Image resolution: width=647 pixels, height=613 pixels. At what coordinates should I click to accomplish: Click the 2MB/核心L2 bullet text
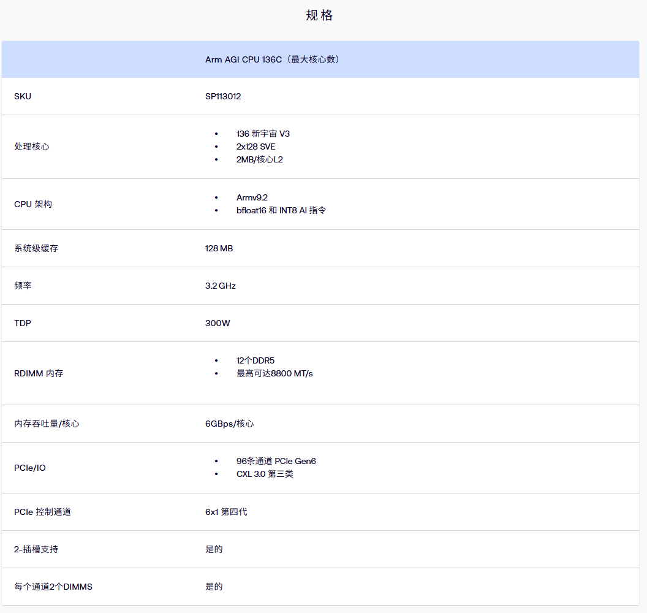pyautogui.click(x=259, y=159)
